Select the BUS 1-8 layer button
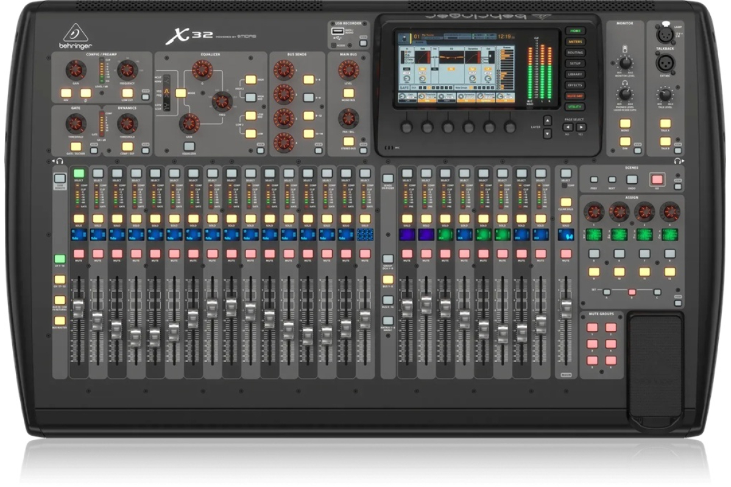This screenshot has height=487, width=731. (388, 280)
